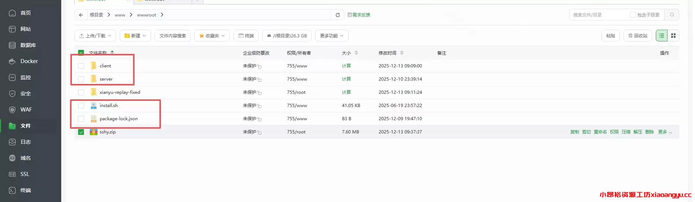Open 数据库 in the sidebar
The height and width of the screenshot is (202, 695).
28,45
